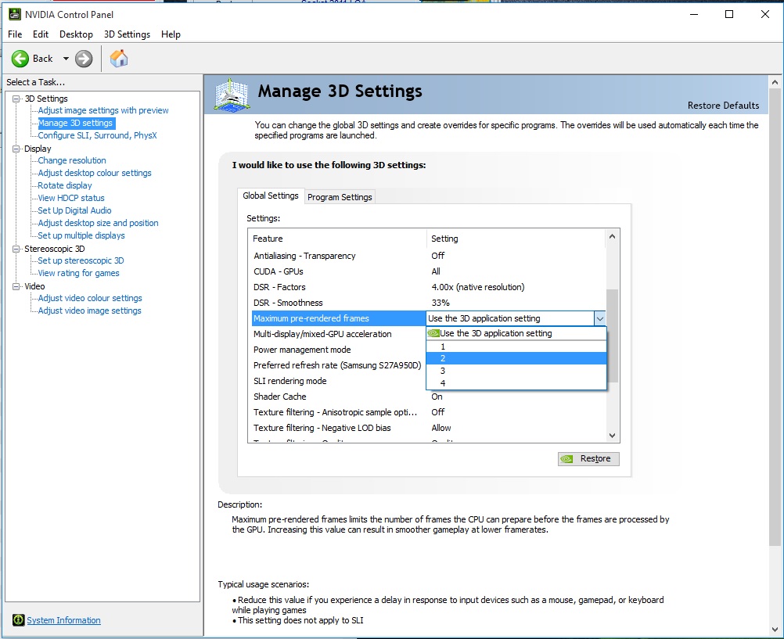Collapse the Display tree node
Image resolution: width=784 pixels, height=639 pixels.
[16, 149]
